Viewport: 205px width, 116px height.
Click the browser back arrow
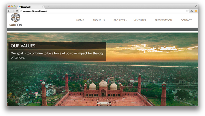[9, 11]
